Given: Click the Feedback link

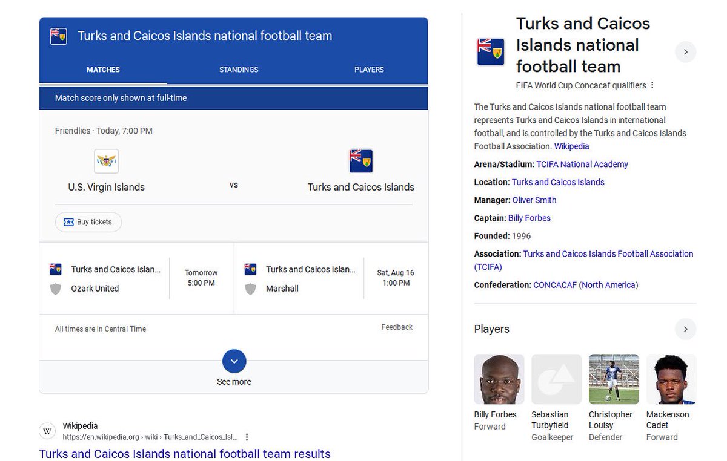Looking at the screenshot, I should (397, 327).
